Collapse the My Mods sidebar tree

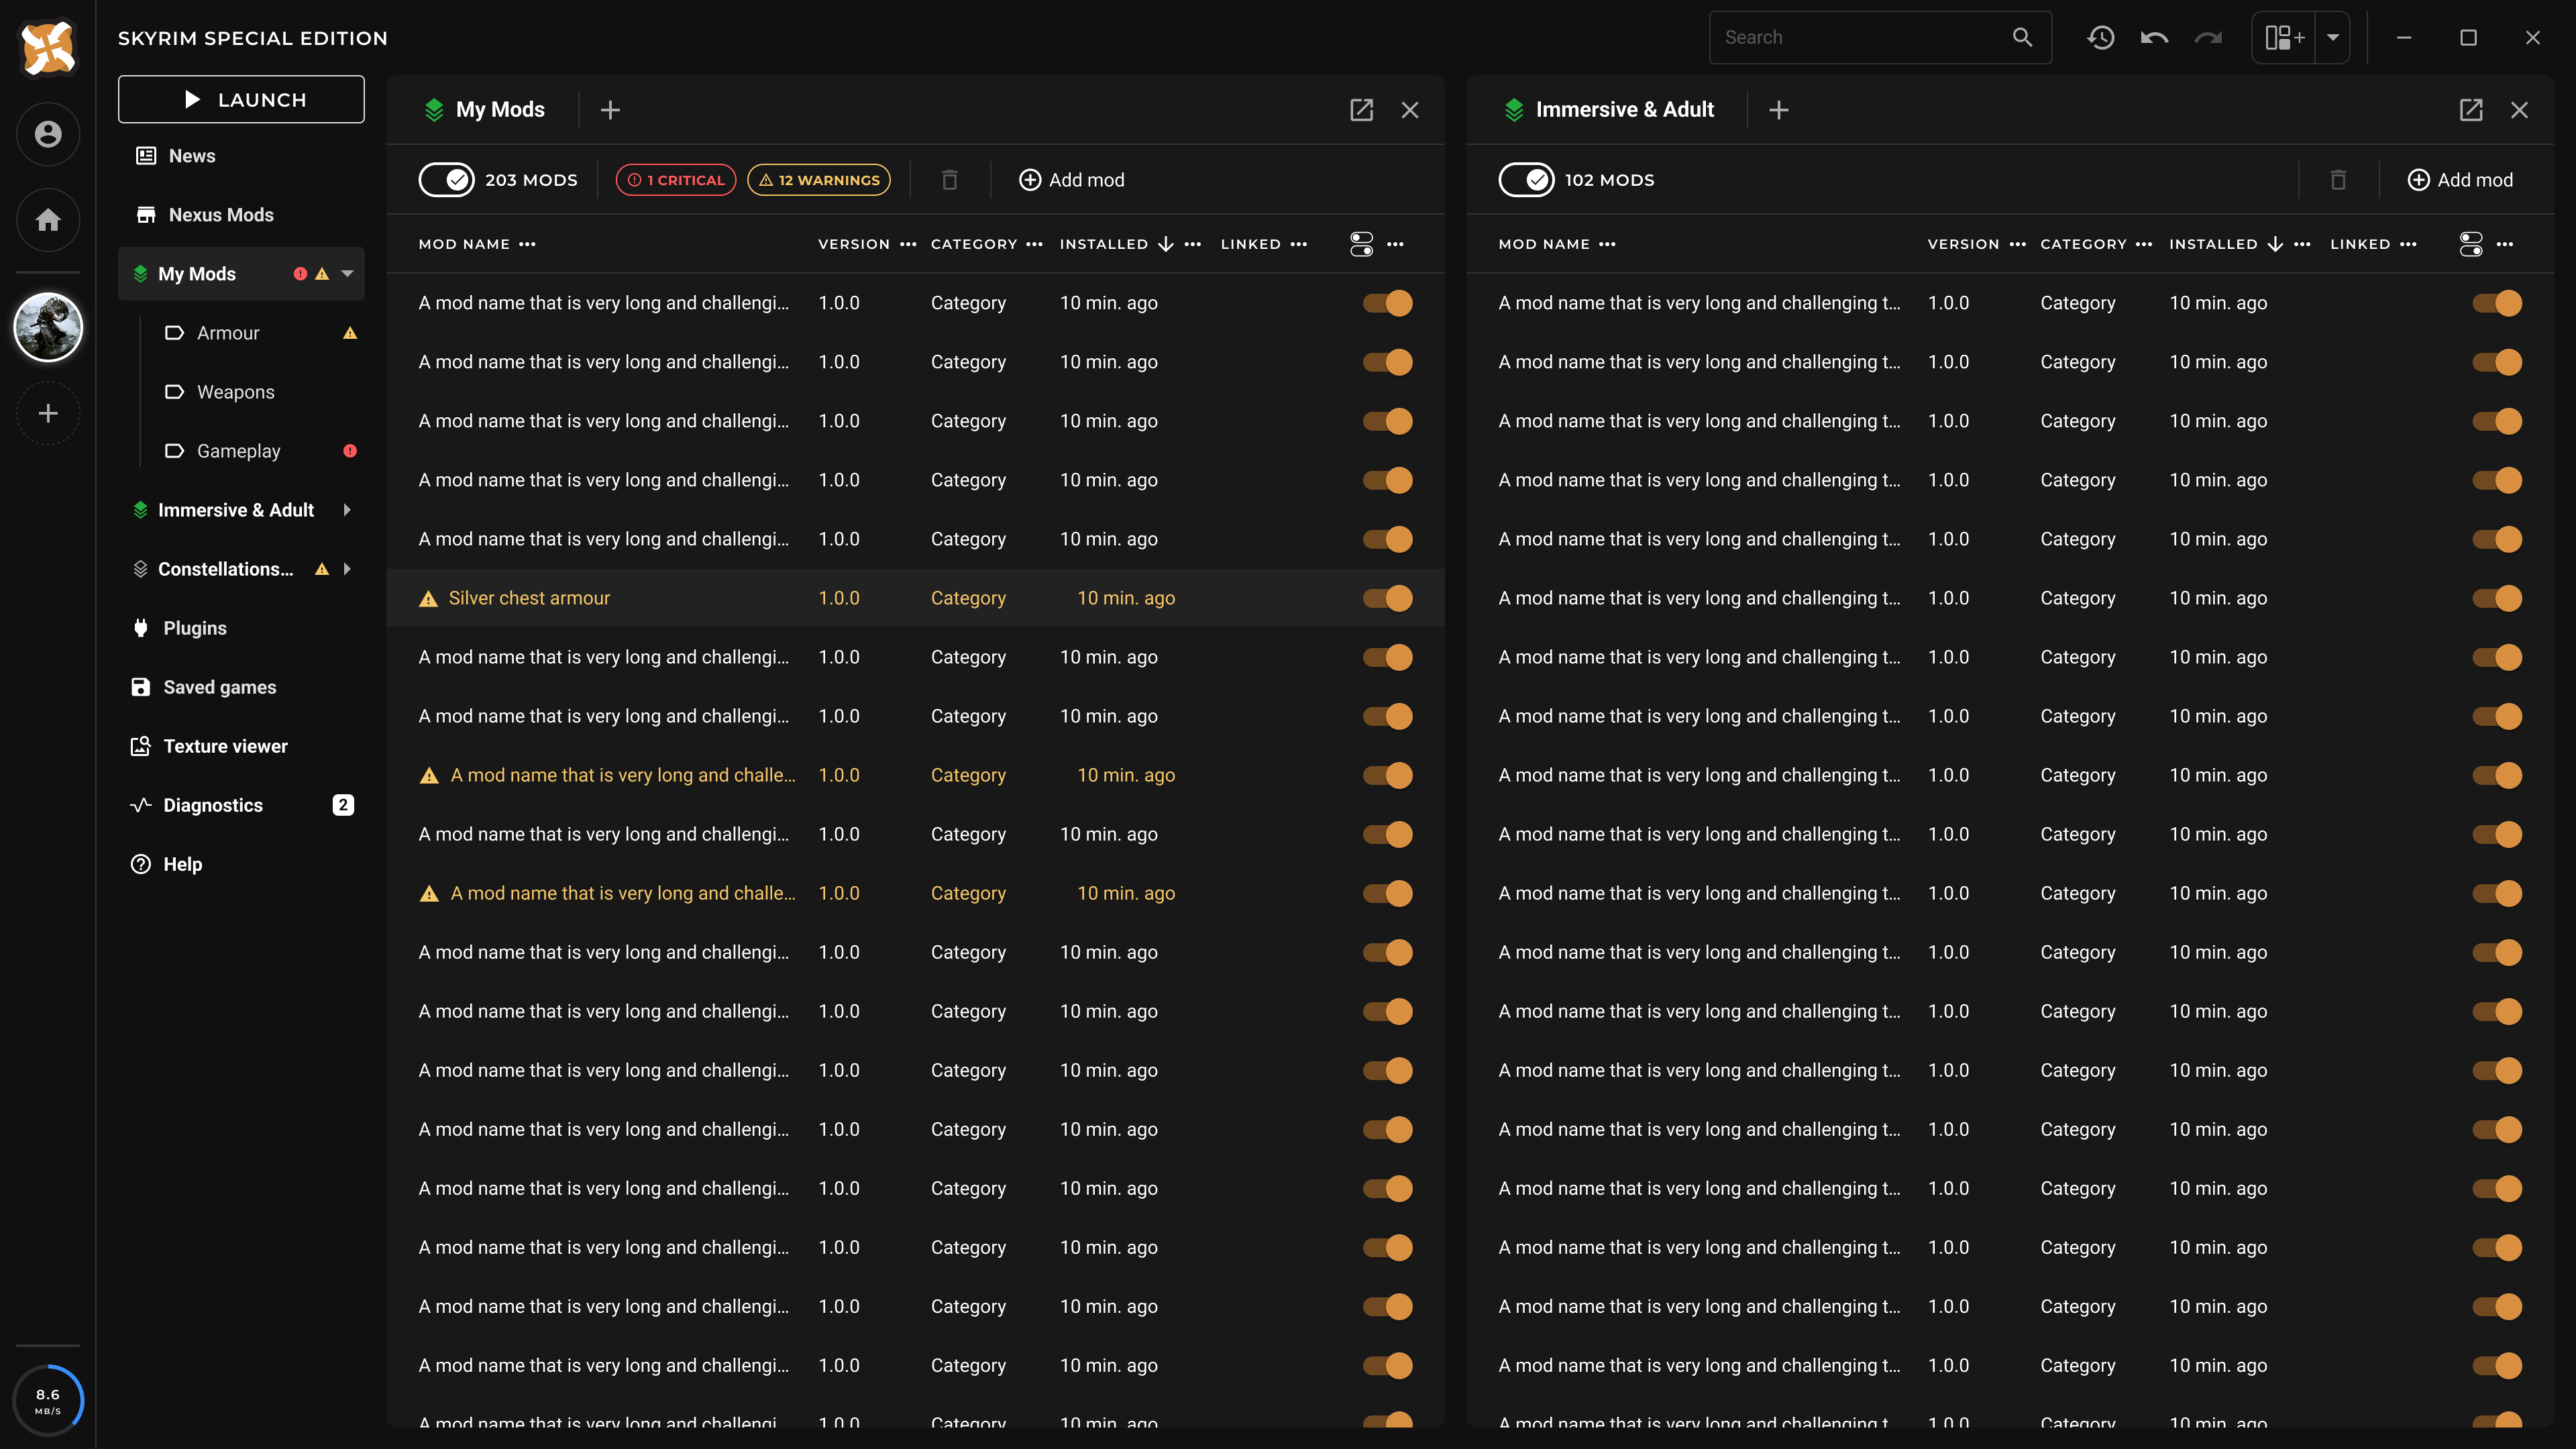point(347,273)
